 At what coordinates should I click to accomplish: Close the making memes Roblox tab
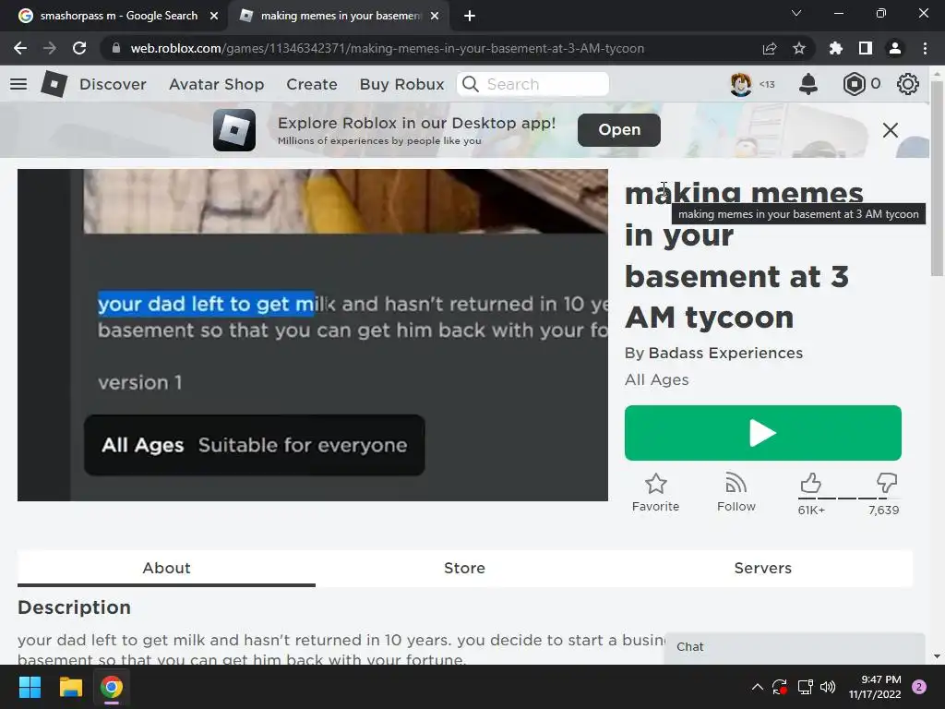[435, 16]
